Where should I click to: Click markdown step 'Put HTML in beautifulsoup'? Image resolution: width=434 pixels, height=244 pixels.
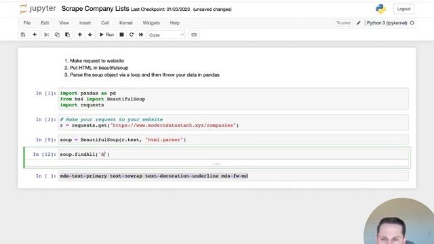(99, 68)
